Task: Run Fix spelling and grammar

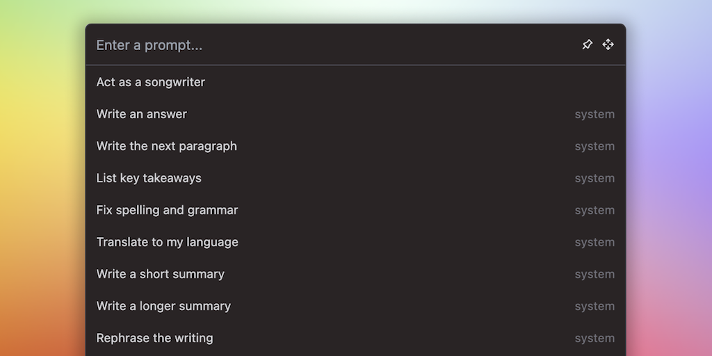Action: coord(168,210)
